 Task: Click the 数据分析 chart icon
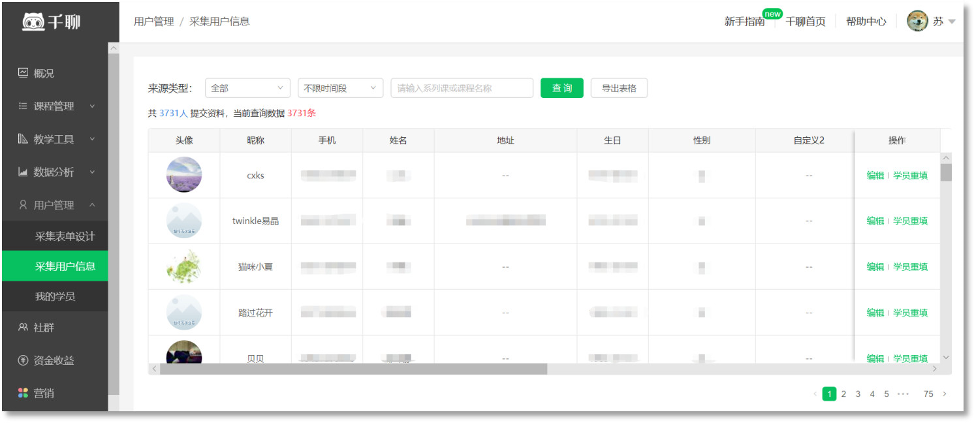[x=24, y=172]
